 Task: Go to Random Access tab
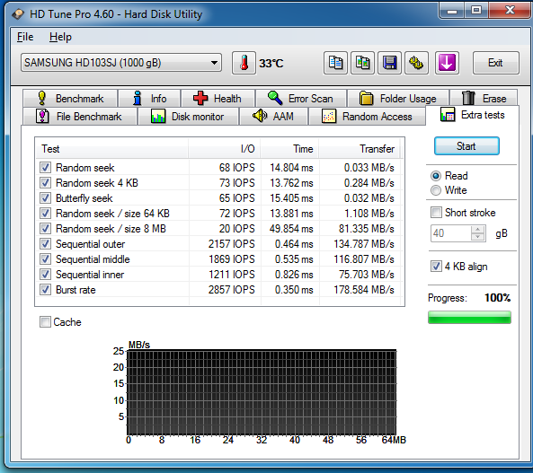367,117
